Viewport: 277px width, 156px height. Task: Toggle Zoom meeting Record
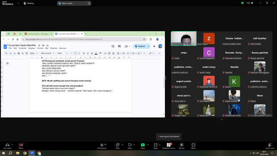pos(181,146)
